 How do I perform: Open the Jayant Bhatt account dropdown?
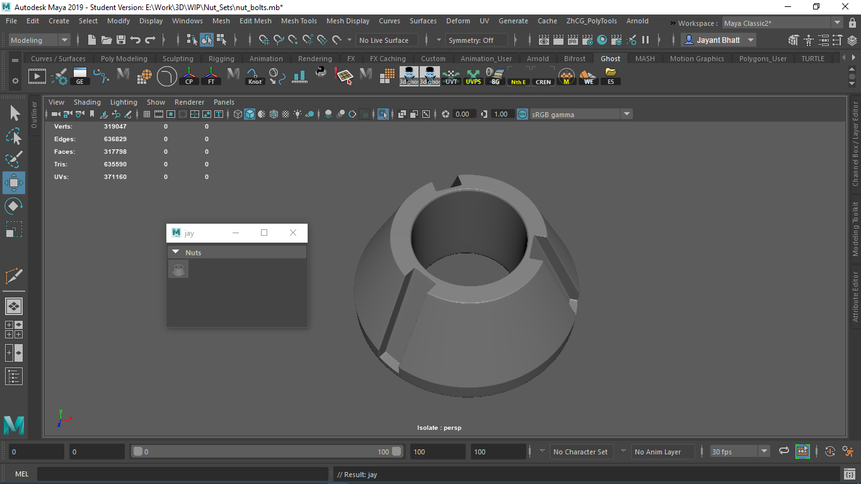pyautogui.click(x=719, y=40)
